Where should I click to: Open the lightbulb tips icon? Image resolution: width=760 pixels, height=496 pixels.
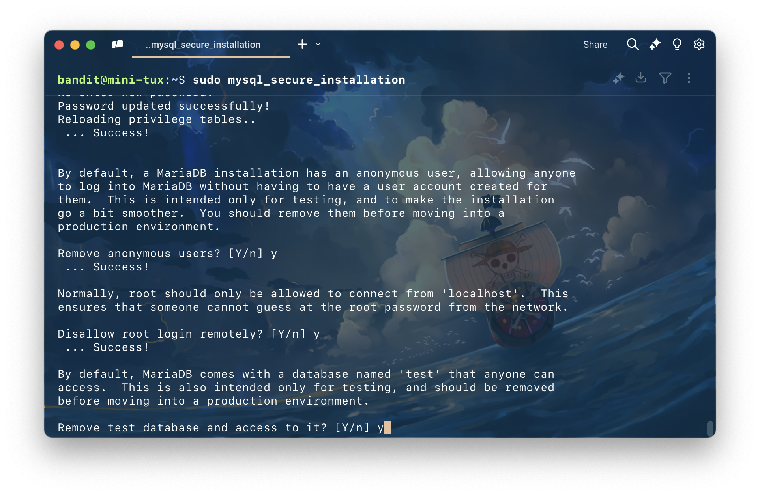tap(677, 44)
